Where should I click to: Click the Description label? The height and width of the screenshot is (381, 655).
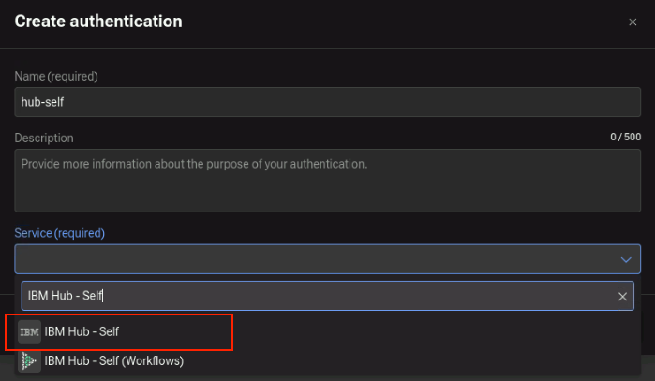[x=44, y=139]
